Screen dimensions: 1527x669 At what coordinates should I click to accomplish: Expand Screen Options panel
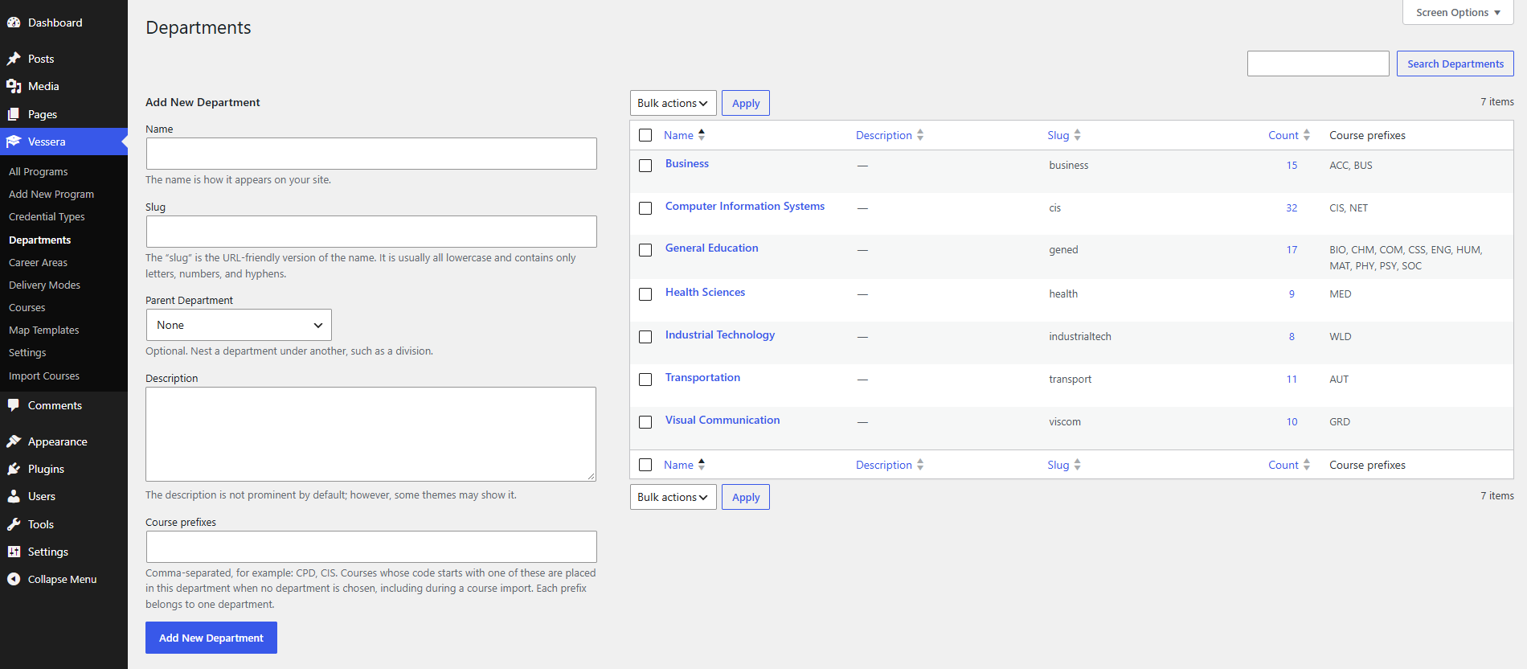(1458, 13)
